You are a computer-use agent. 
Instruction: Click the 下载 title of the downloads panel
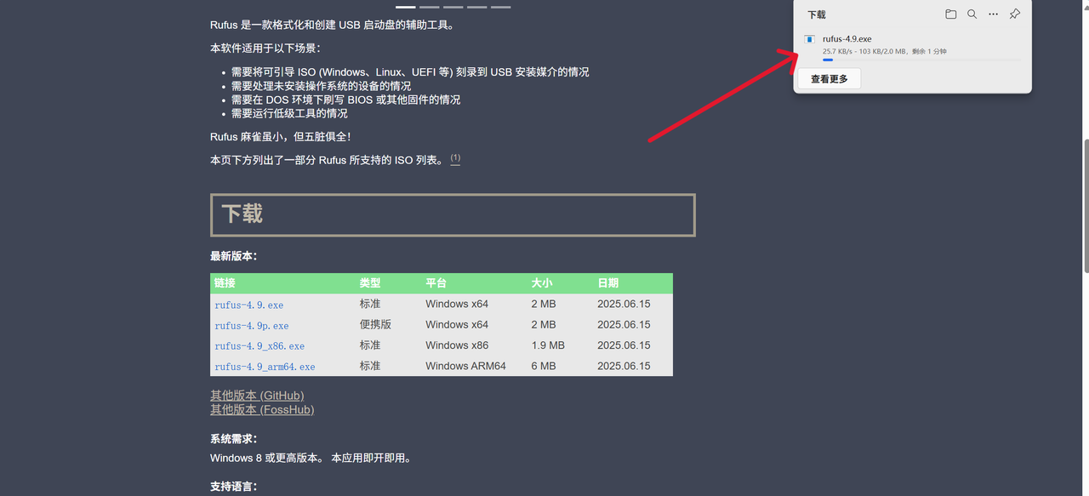tap(817, 14)
